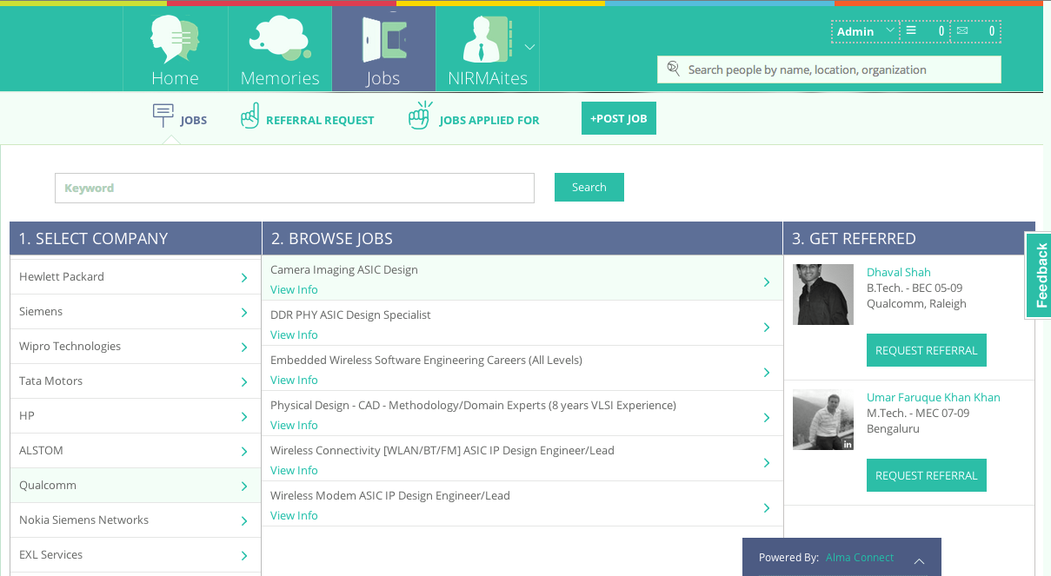
Task: Expand Wipro Technologies arrow
Action: 244,348
